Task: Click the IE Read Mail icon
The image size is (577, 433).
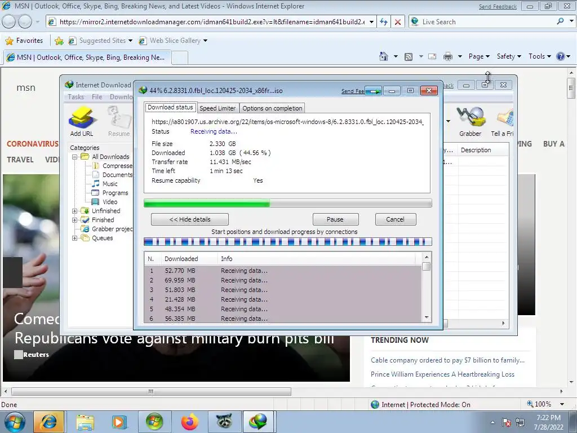Action: click(x=432, y=56)
